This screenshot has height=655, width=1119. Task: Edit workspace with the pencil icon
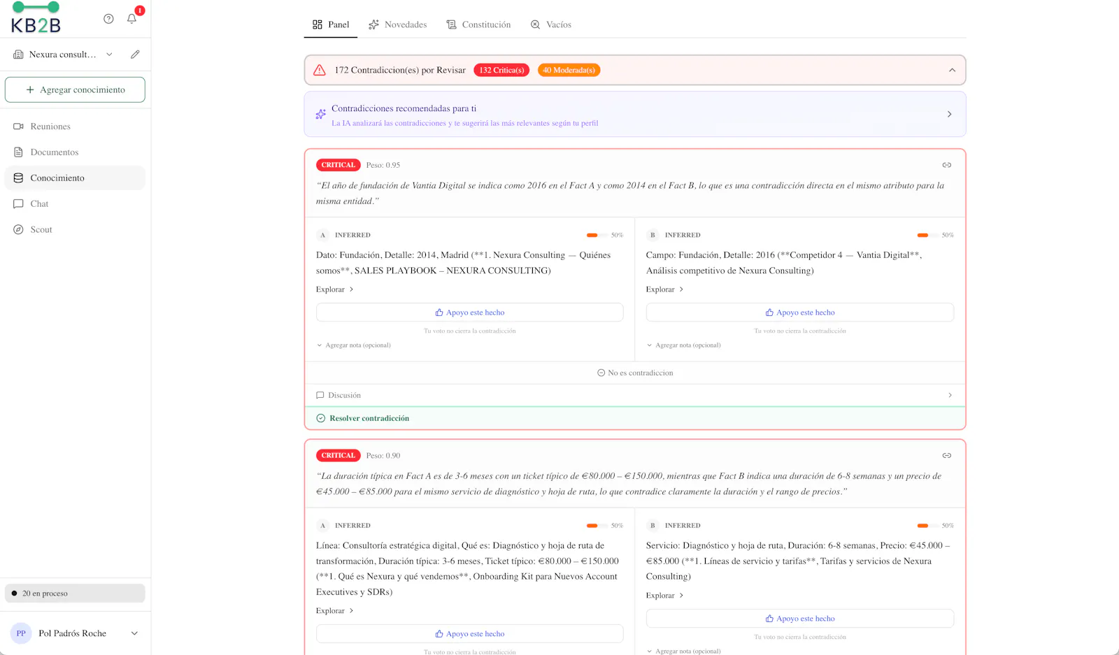135,55
